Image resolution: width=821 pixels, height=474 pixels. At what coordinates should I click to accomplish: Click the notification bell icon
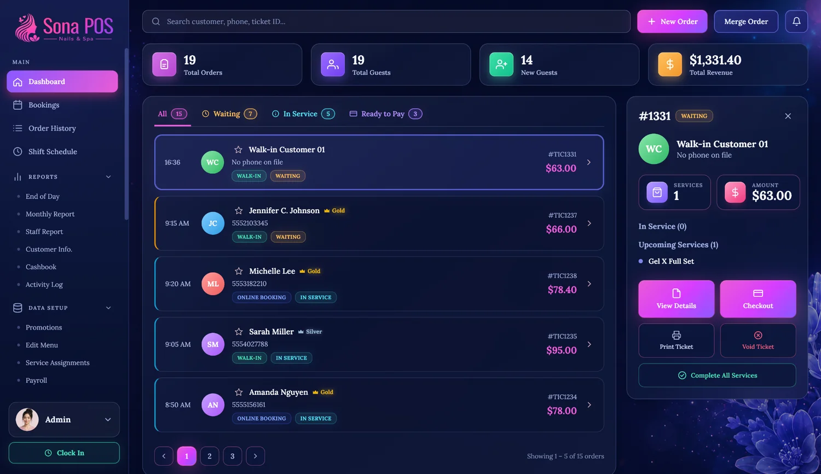pos(796,21)
